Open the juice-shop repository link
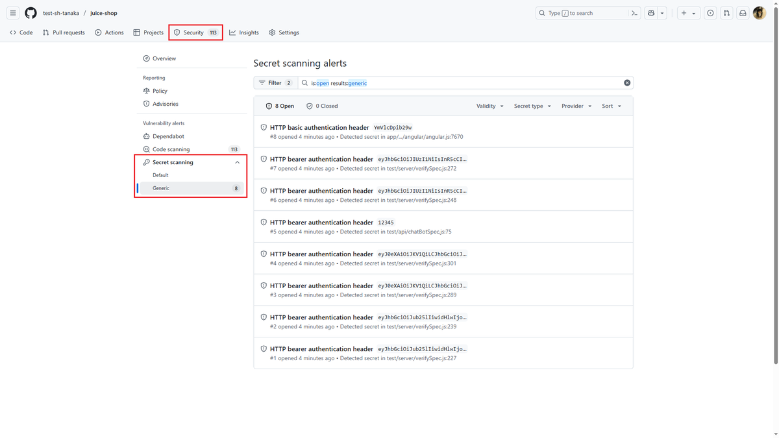779x438 pixels. pos(104,13)
